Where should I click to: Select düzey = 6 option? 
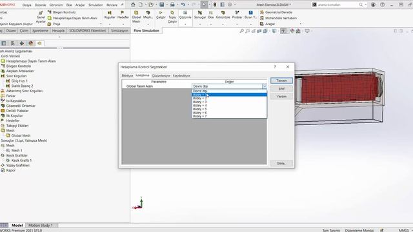point(229,113)
